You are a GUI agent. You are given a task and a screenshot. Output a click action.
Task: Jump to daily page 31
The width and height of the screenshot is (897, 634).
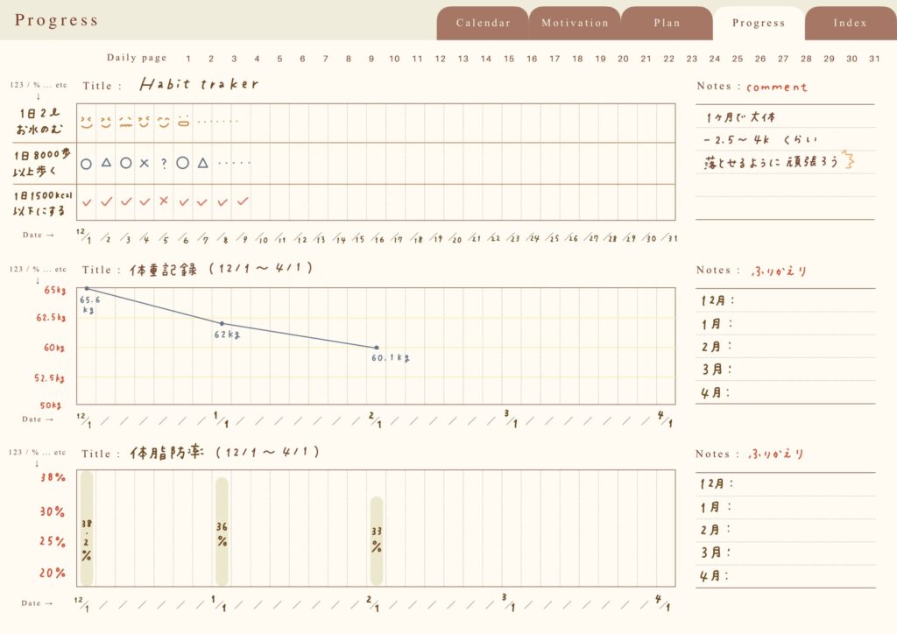[x=875, y=59]
